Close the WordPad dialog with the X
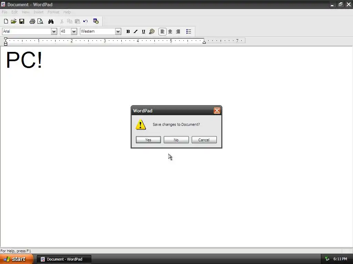 [217, 110]
